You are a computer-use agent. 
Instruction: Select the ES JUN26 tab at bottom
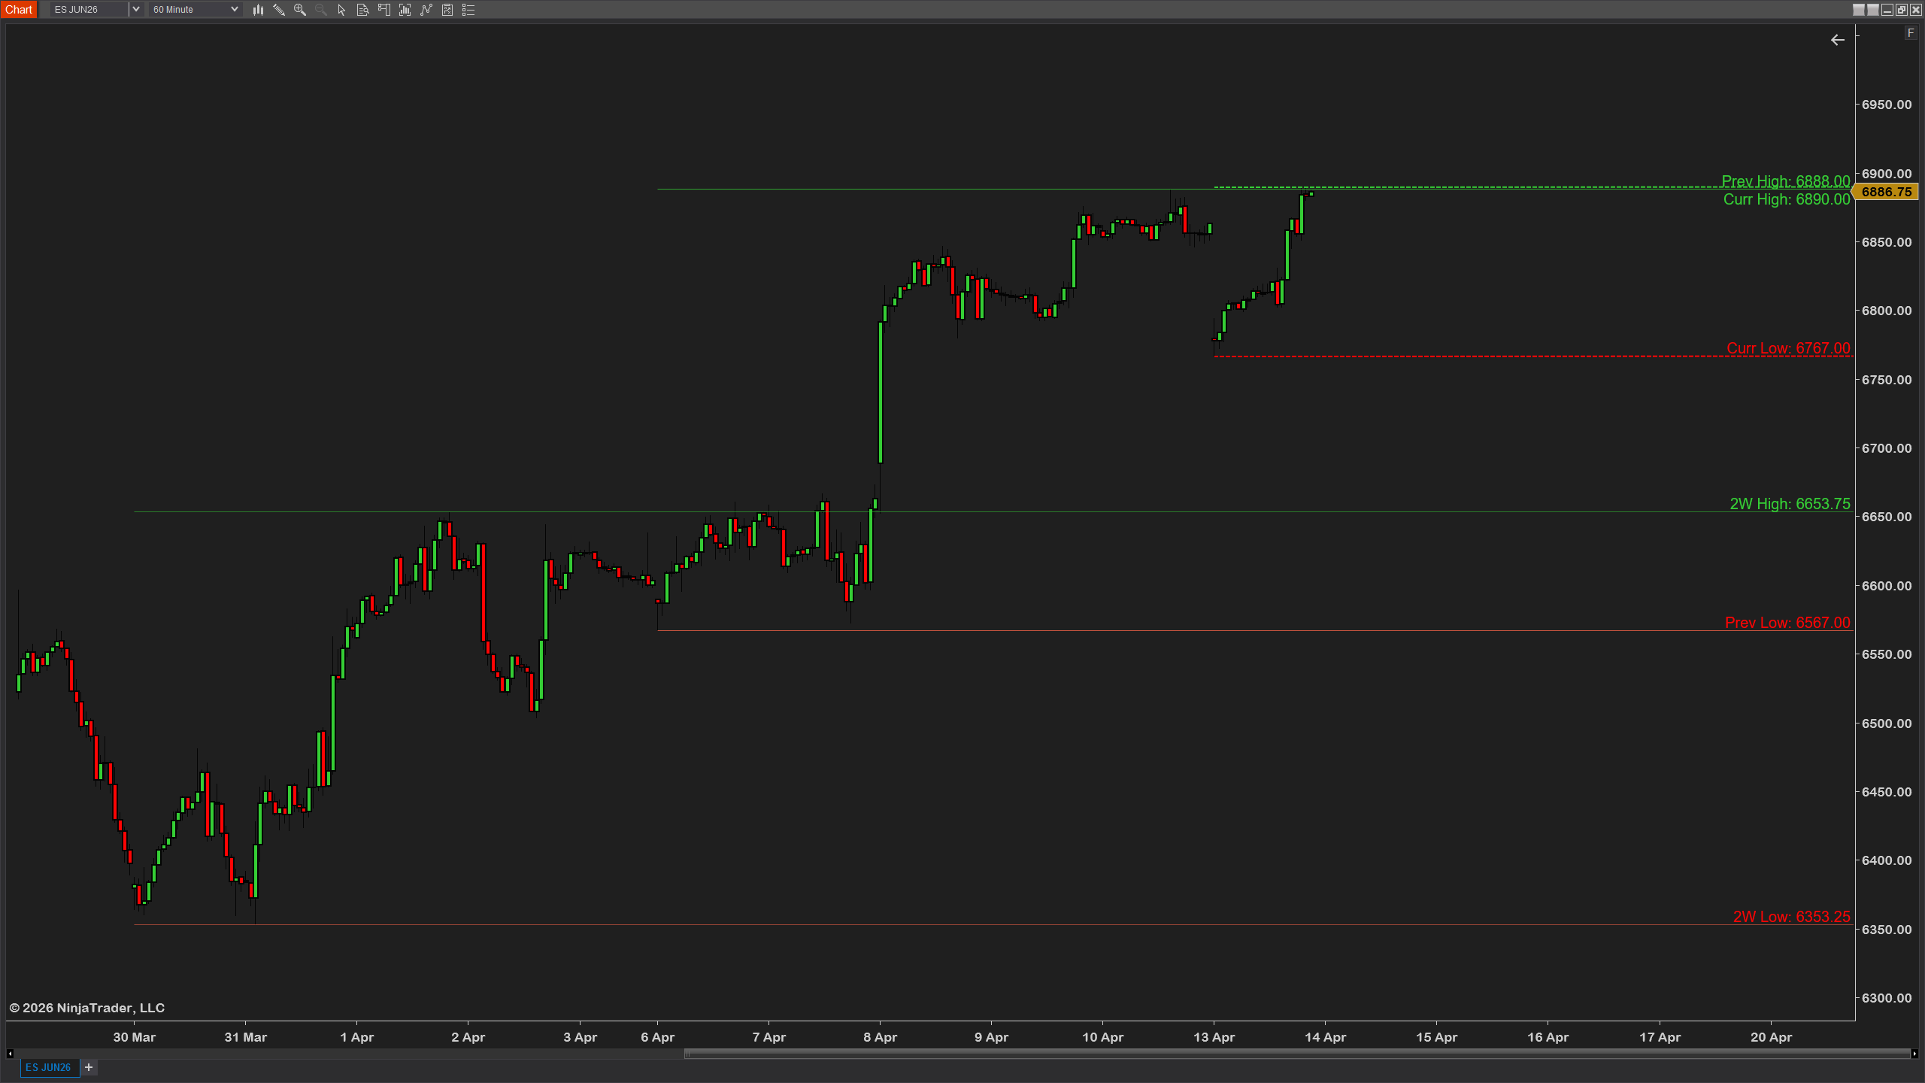[x=47, y=1067]
